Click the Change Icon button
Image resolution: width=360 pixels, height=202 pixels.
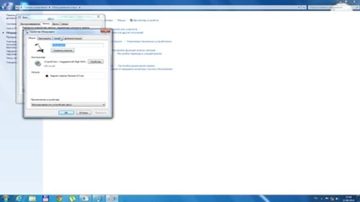pos(62,50)
